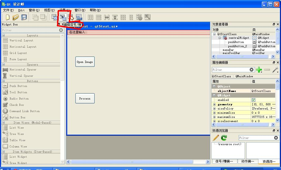281x170 pixels.
Task: Select the Edit Signals/Slots mode tool
Action: tap(63, 17)
